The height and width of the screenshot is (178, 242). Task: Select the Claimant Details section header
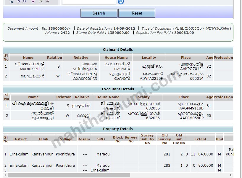coord(118,50)
